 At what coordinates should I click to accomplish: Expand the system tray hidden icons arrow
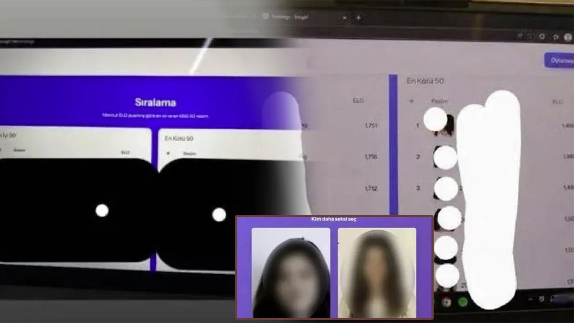tap(530, 299)
